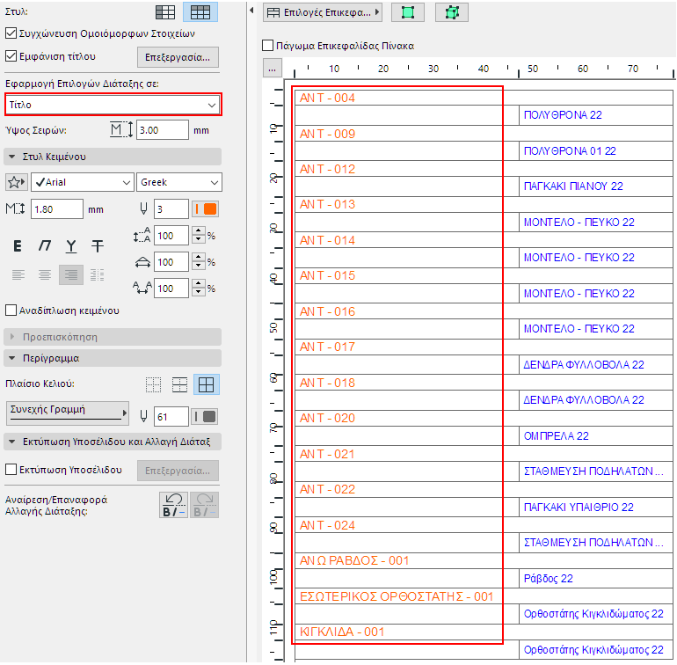Click the text pen number field 3
This screenshot has width=677, height=665.
click(x=171, y=209)
